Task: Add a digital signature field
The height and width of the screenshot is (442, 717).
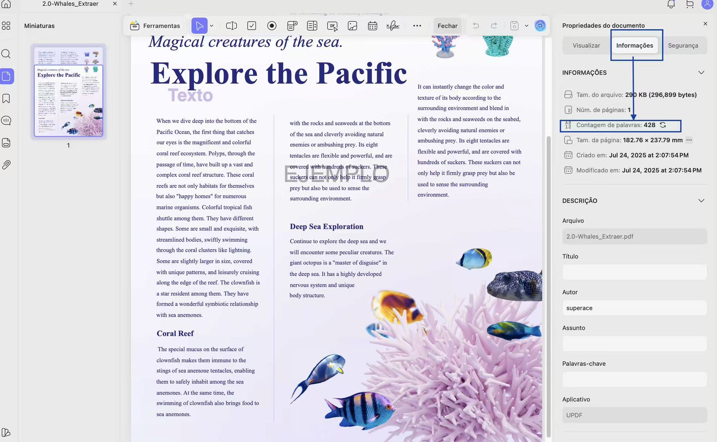Action: [393, 26]
